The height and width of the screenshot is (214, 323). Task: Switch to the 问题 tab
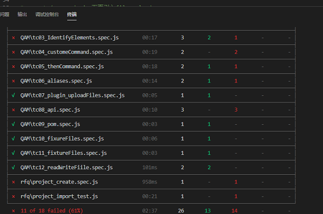(x=4, y=15)
